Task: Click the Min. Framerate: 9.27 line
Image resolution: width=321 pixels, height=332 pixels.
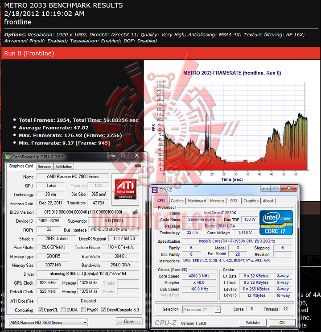Action: click(x=65, y=143)
